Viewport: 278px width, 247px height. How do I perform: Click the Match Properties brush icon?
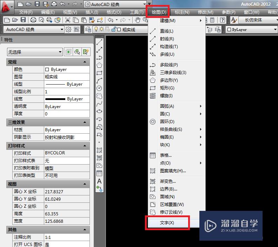click(x=92, y=20)
